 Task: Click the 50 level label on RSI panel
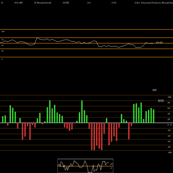click(x=2, y=45)
